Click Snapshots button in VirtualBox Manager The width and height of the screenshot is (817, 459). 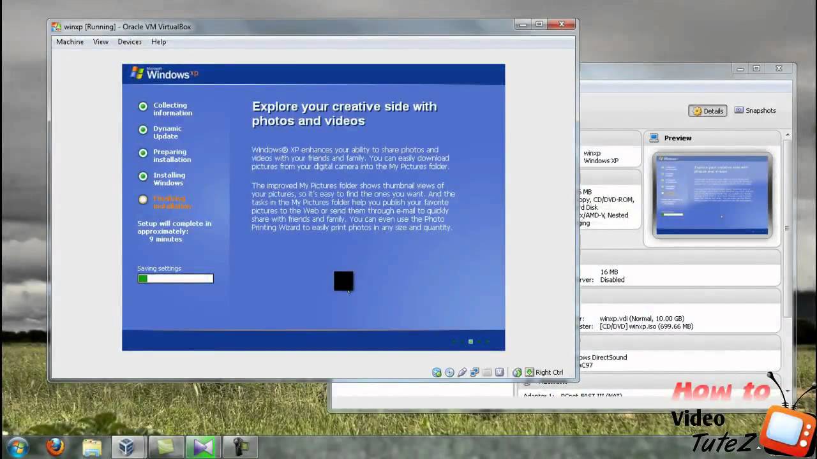coord(755,110)
